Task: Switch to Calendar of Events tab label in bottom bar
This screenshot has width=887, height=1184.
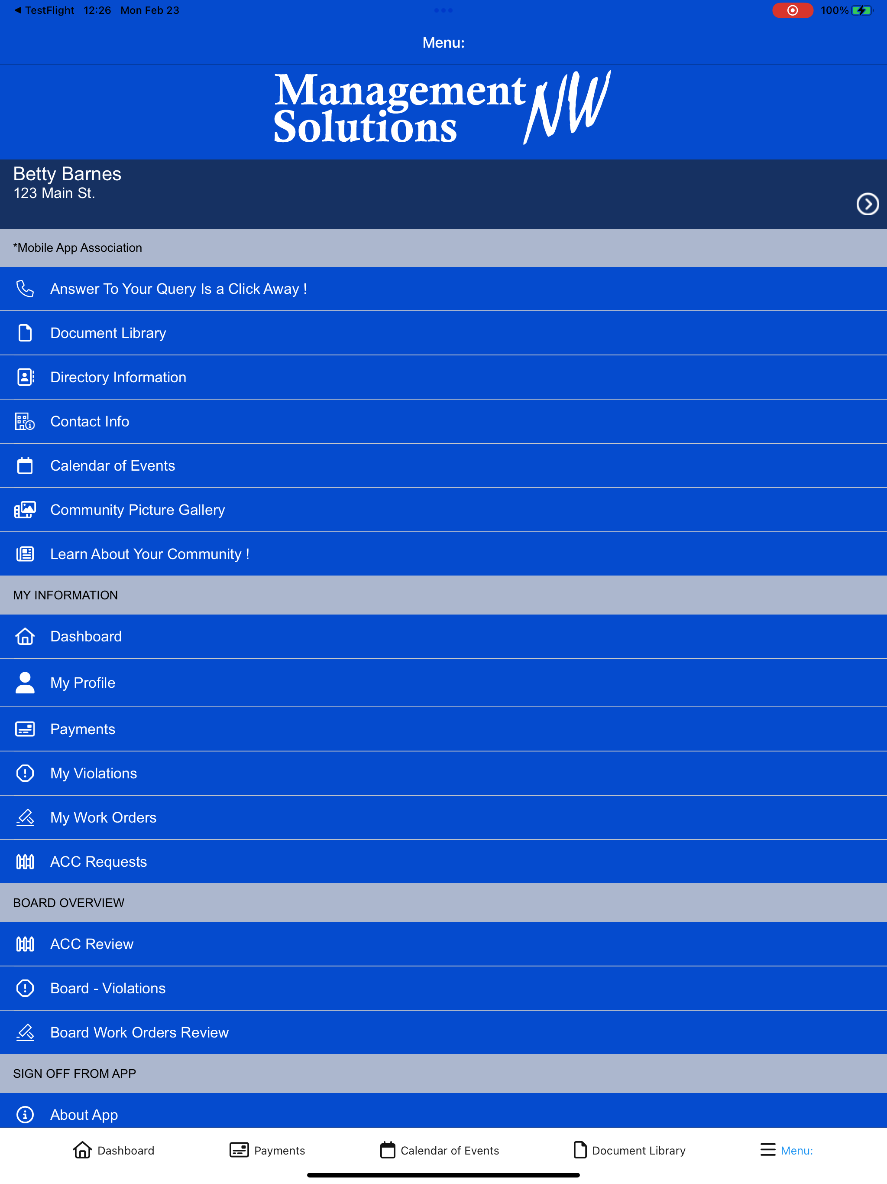Action: (450, 1150)
